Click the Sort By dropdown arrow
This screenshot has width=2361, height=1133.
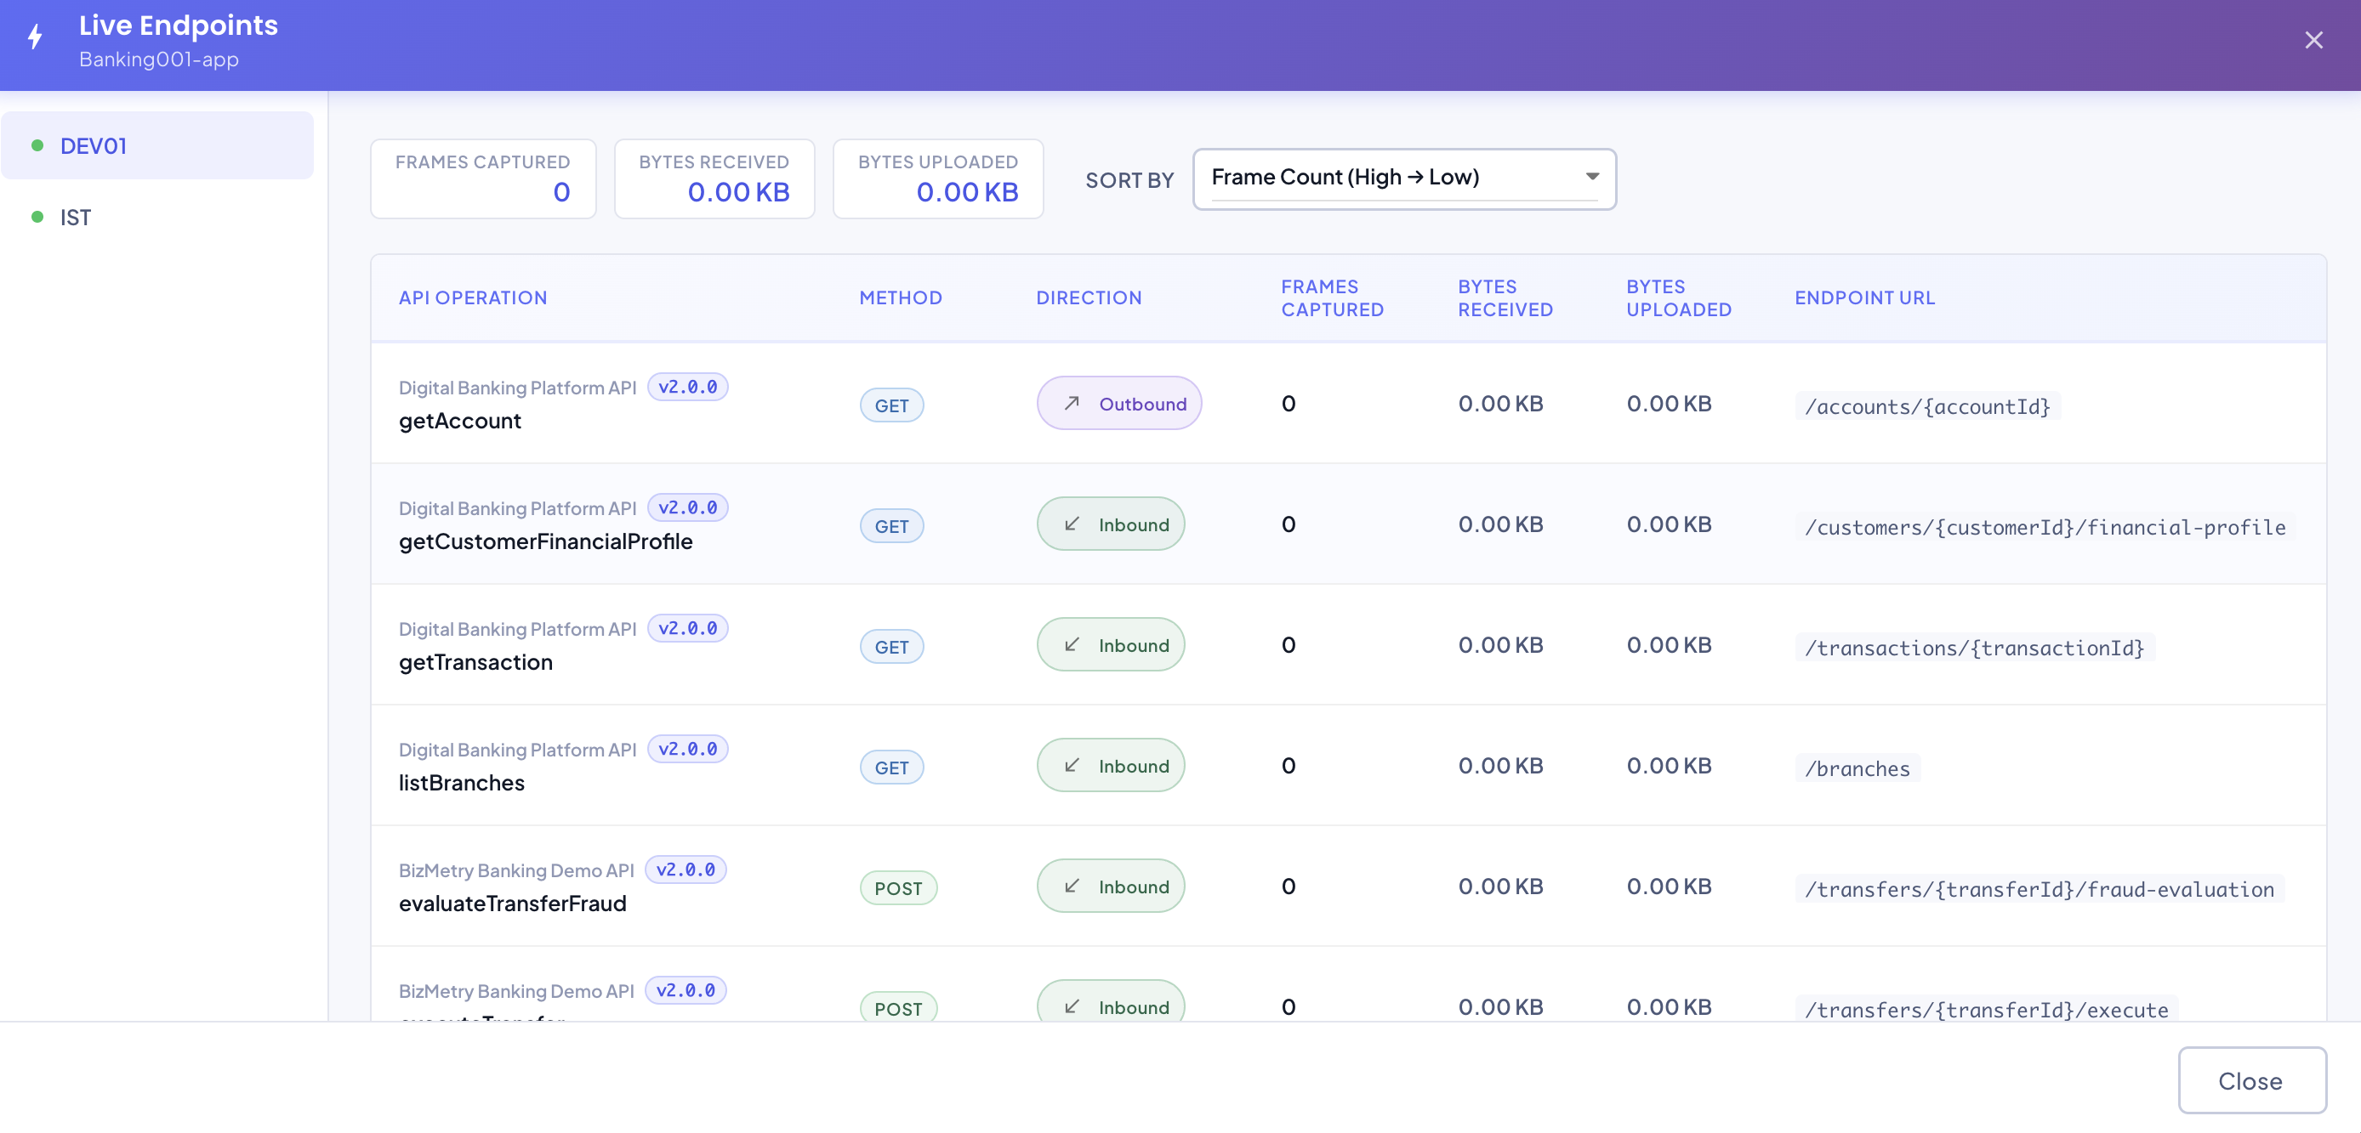[1592, 177]
